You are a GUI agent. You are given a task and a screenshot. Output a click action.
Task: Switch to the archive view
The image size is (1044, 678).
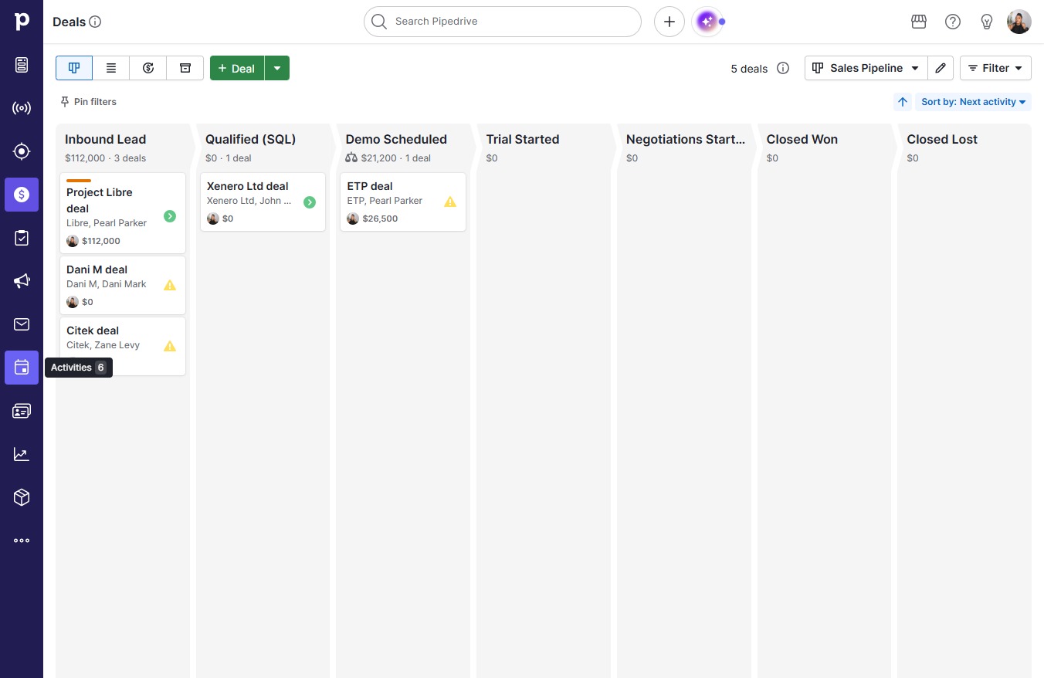185,68
